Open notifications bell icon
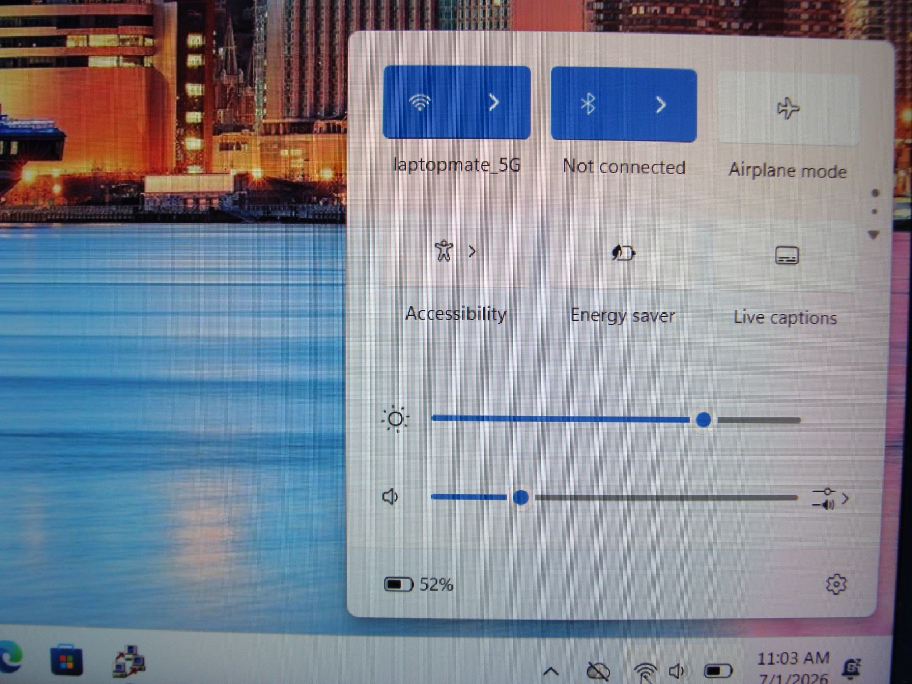The height and width of the screenshot is (684, 912). 852,667
